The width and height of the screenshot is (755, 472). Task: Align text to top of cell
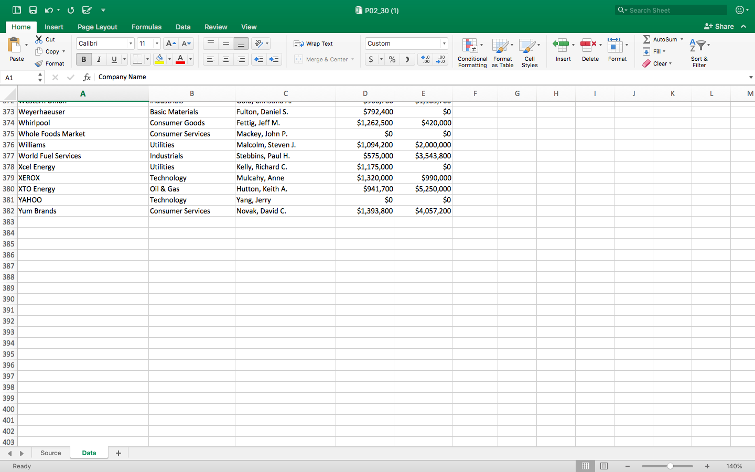coord(211,44)
